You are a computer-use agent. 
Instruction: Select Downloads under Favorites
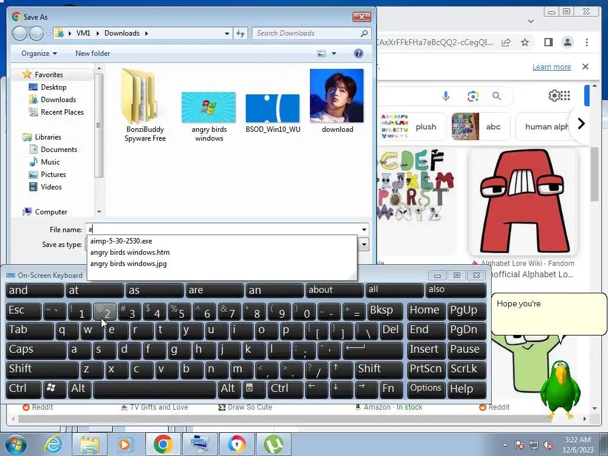tap(58, 100)
